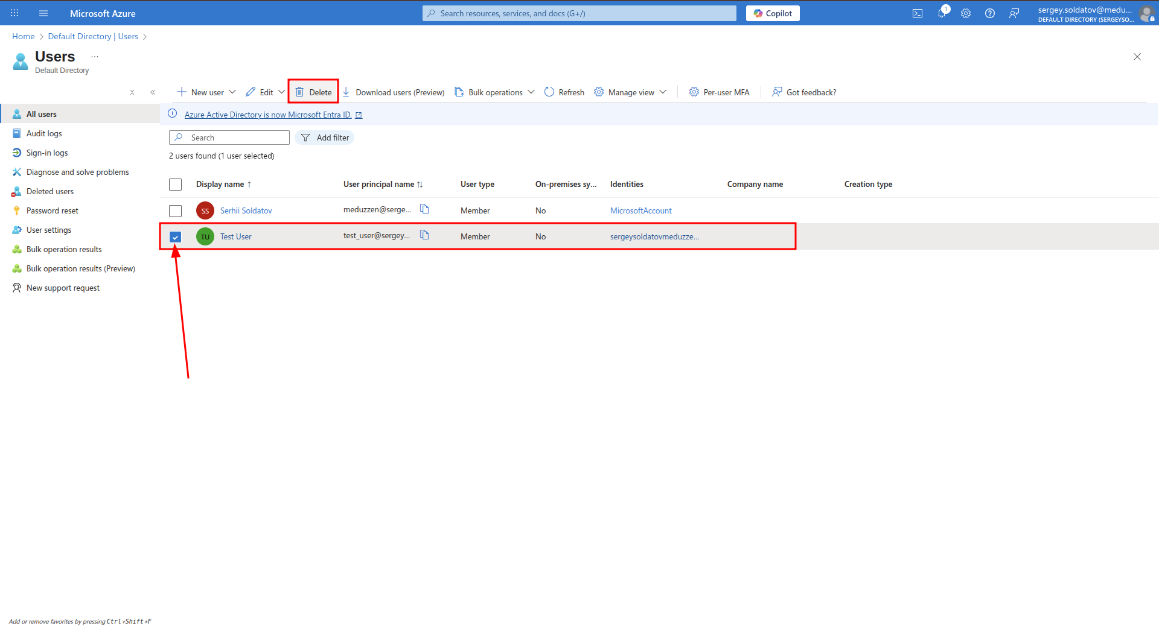Screen dimensions: 1159x626
Task: Open the Help question mark icon
Action: coord(990,13)
